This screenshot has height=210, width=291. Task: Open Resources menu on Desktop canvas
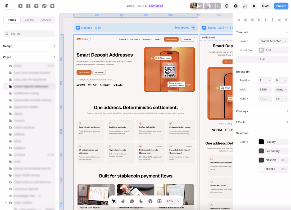click(x=147, y=39)
